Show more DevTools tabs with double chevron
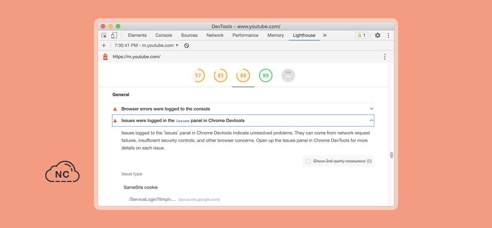The image size is (492, 228). (325, 35)
